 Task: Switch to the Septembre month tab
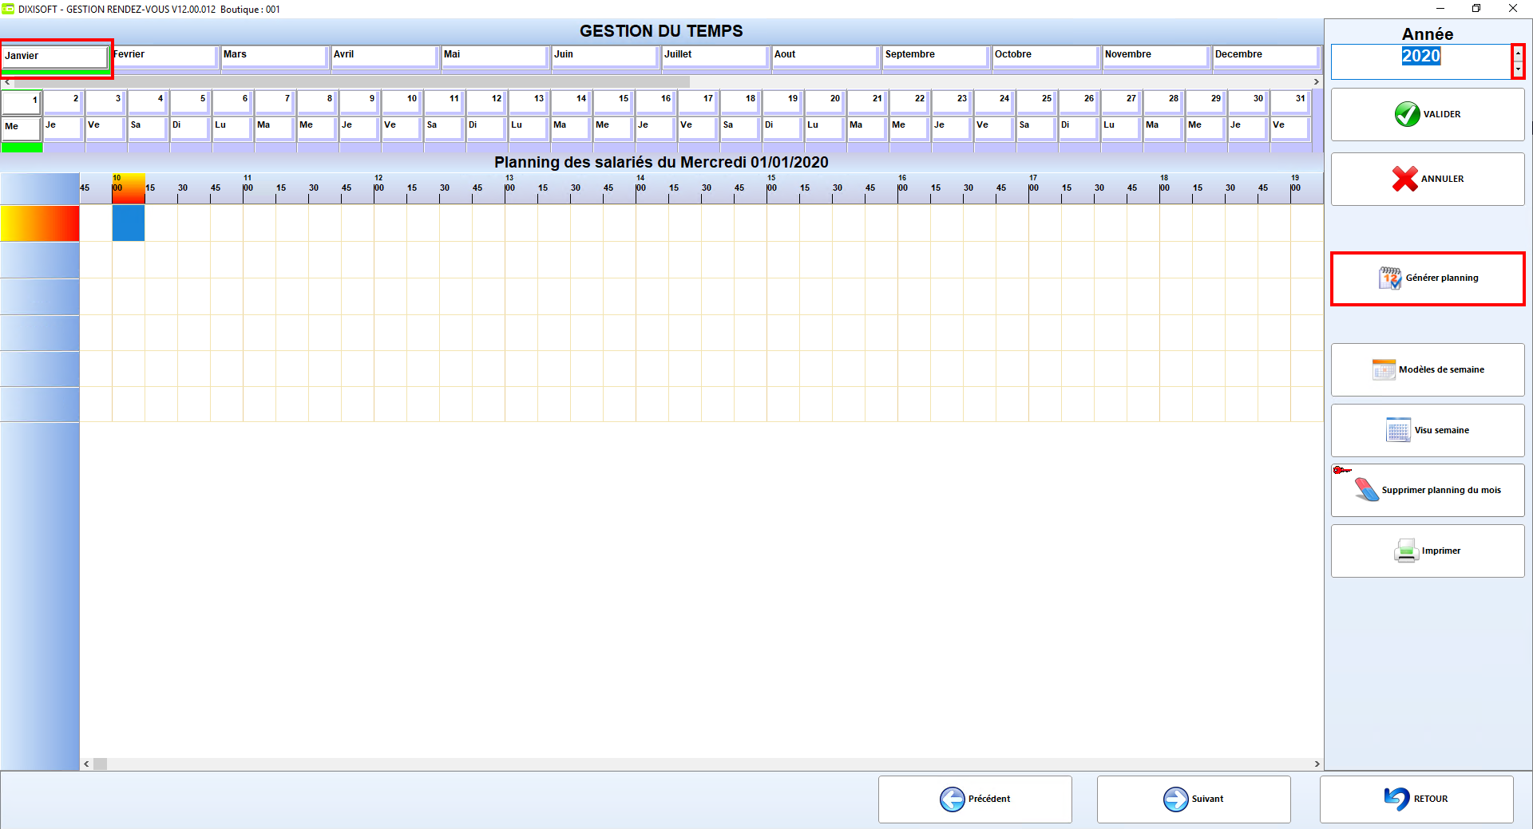(x=936, y=55)
